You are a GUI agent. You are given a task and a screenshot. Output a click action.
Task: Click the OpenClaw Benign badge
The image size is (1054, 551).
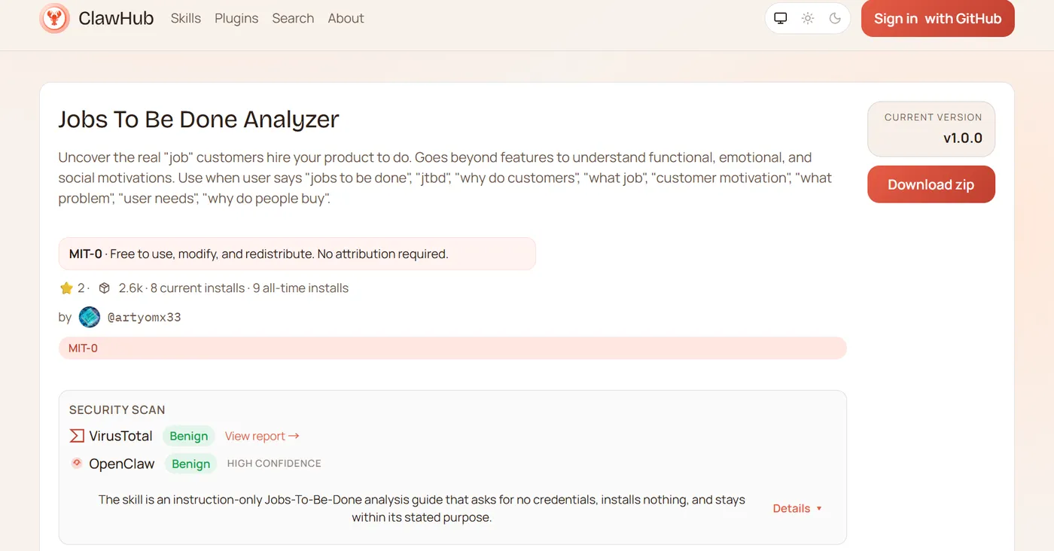tap(191, 464)
